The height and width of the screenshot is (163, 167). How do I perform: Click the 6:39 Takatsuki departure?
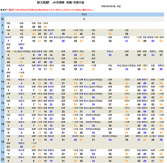click(63, 34)
